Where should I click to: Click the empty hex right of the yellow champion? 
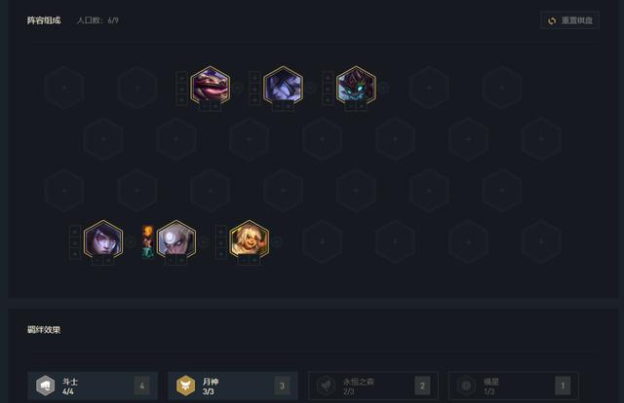click(x=323, y=241)
